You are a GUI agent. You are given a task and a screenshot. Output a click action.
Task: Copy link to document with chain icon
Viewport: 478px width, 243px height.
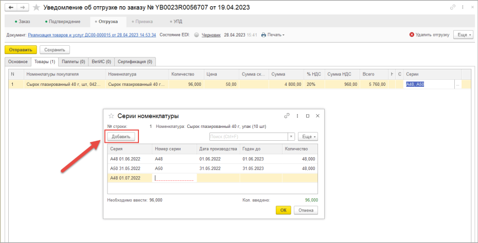[453, 7]
